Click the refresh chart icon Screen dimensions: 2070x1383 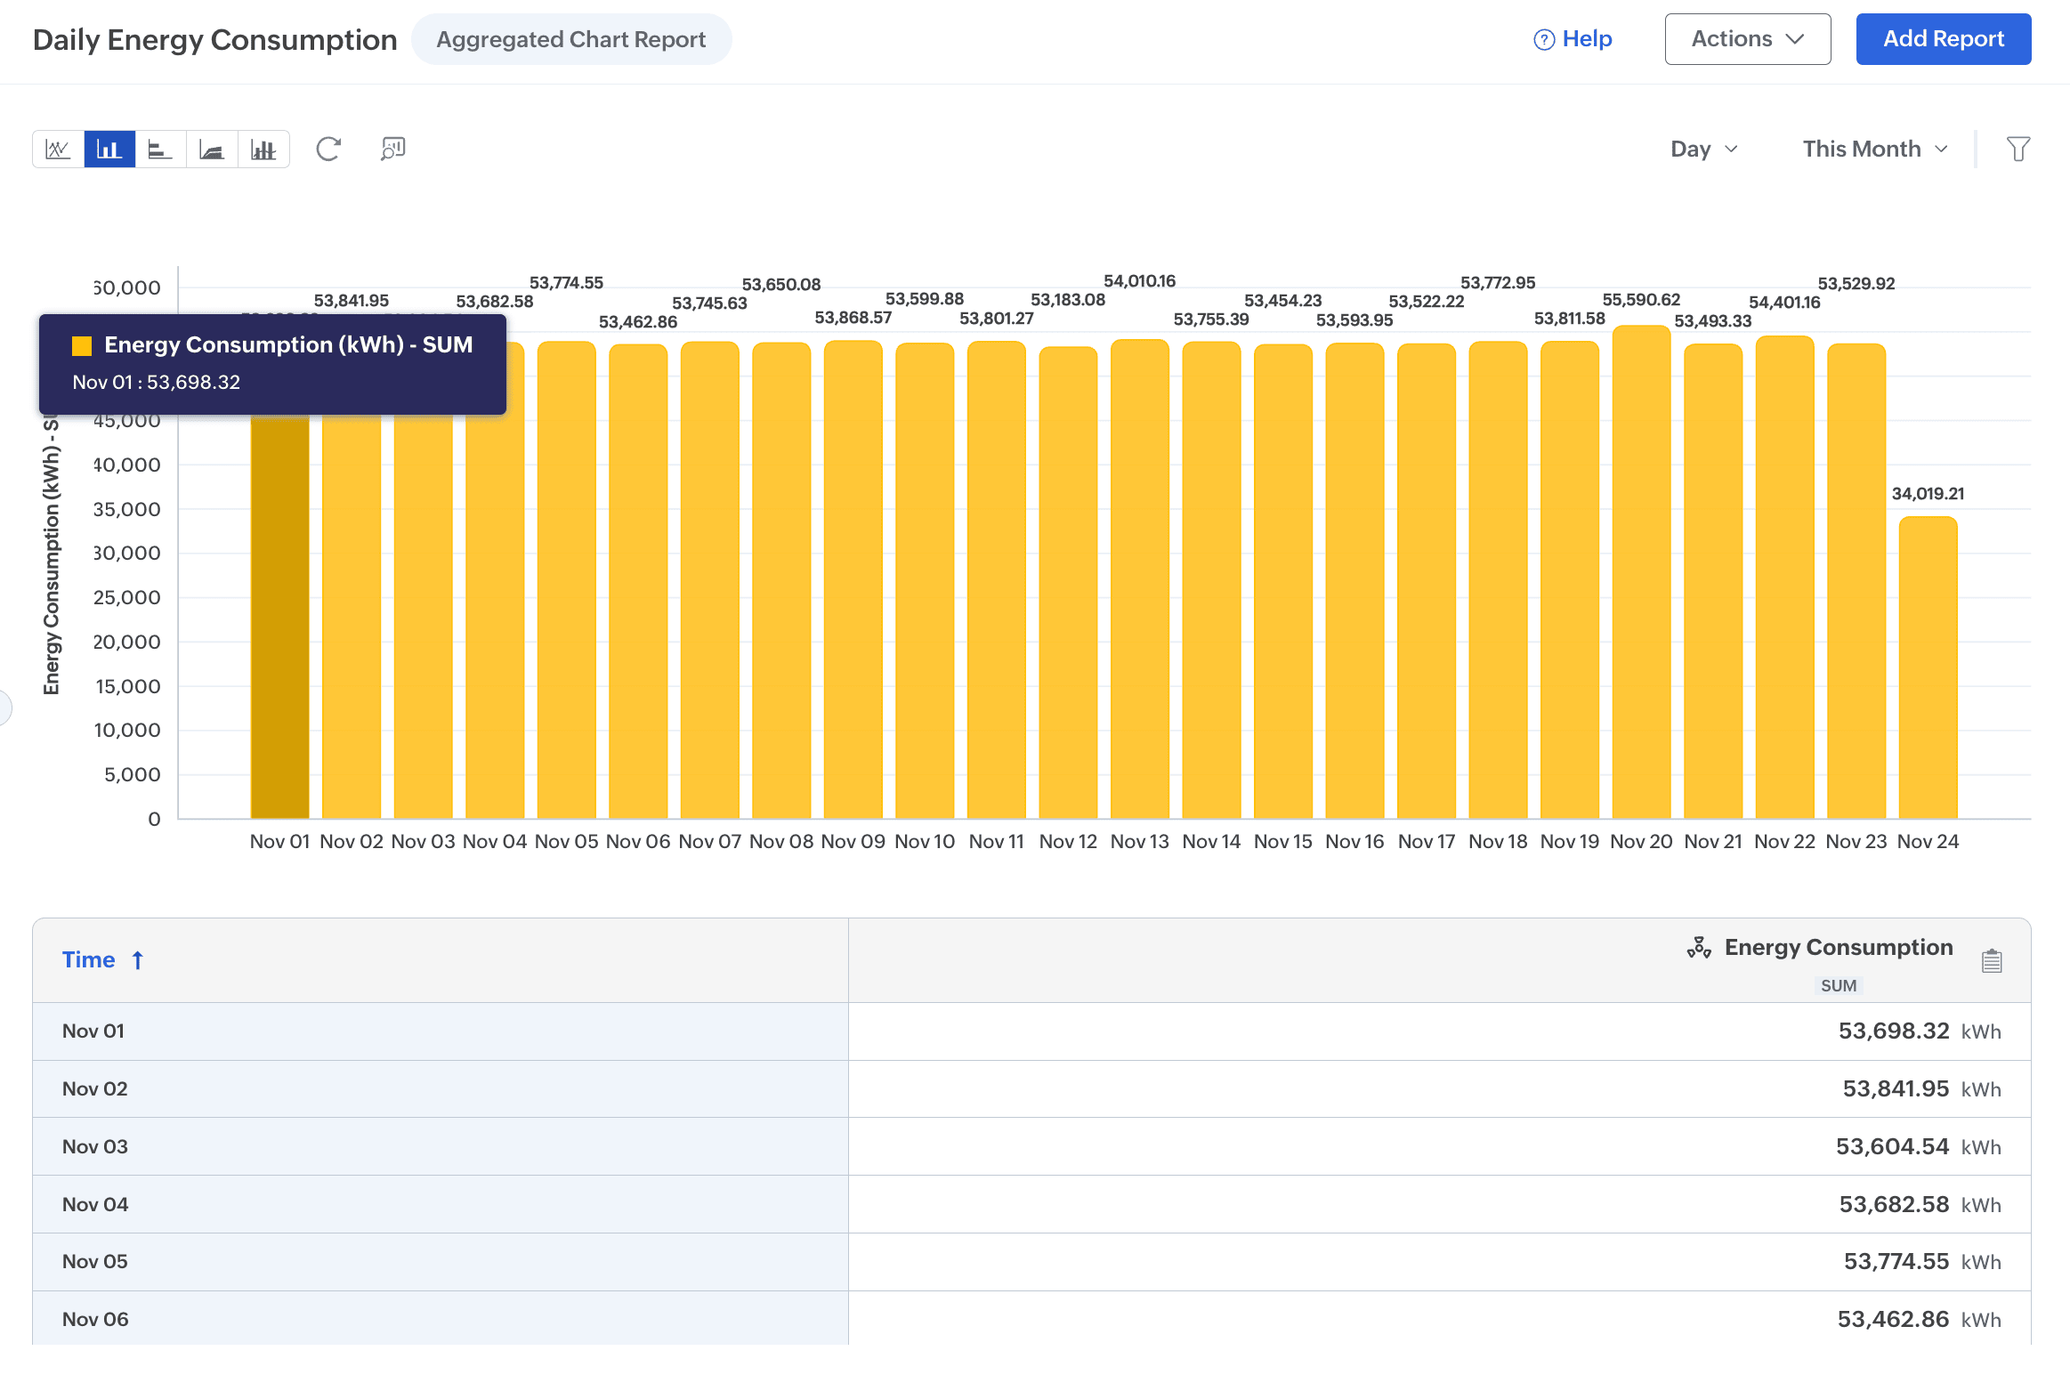328,150
